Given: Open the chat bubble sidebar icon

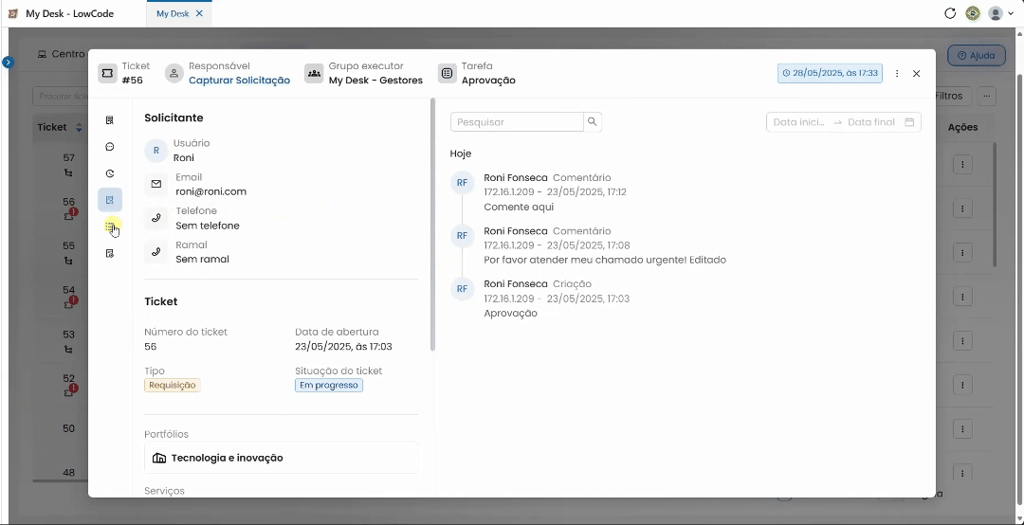Looking at the screenshot, I should (x=110, y=147).
